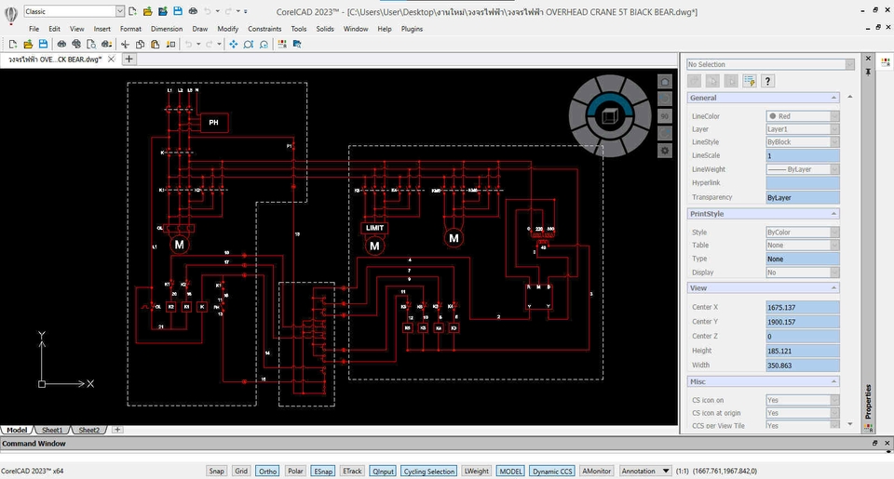This screenshot has width=894, height=479.
Task: Open the LineWeight ByLayer dropdown
Action: tap(834, 169)
